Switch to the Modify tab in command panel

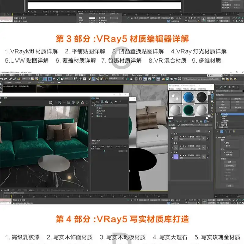coord(221,87)
